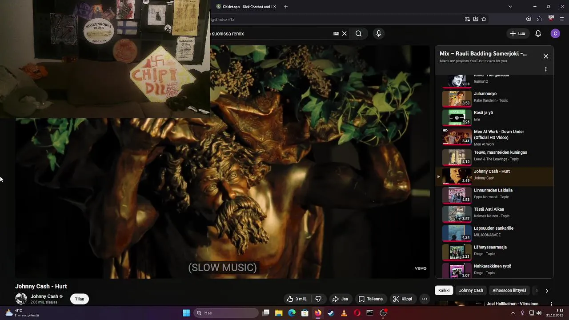Click the taskbar Hae search box
The height and width of the screenshot is (320, 569).
(x=226, y=313)
